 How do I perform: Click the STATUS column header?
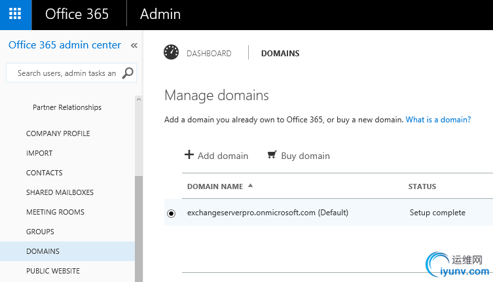(x=422, y=186)
